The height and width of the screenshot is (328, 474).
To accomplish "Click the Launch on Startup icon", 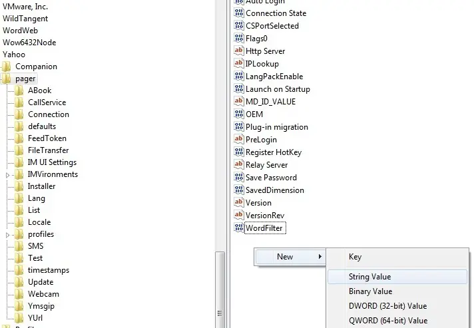I will pos(239,89).
